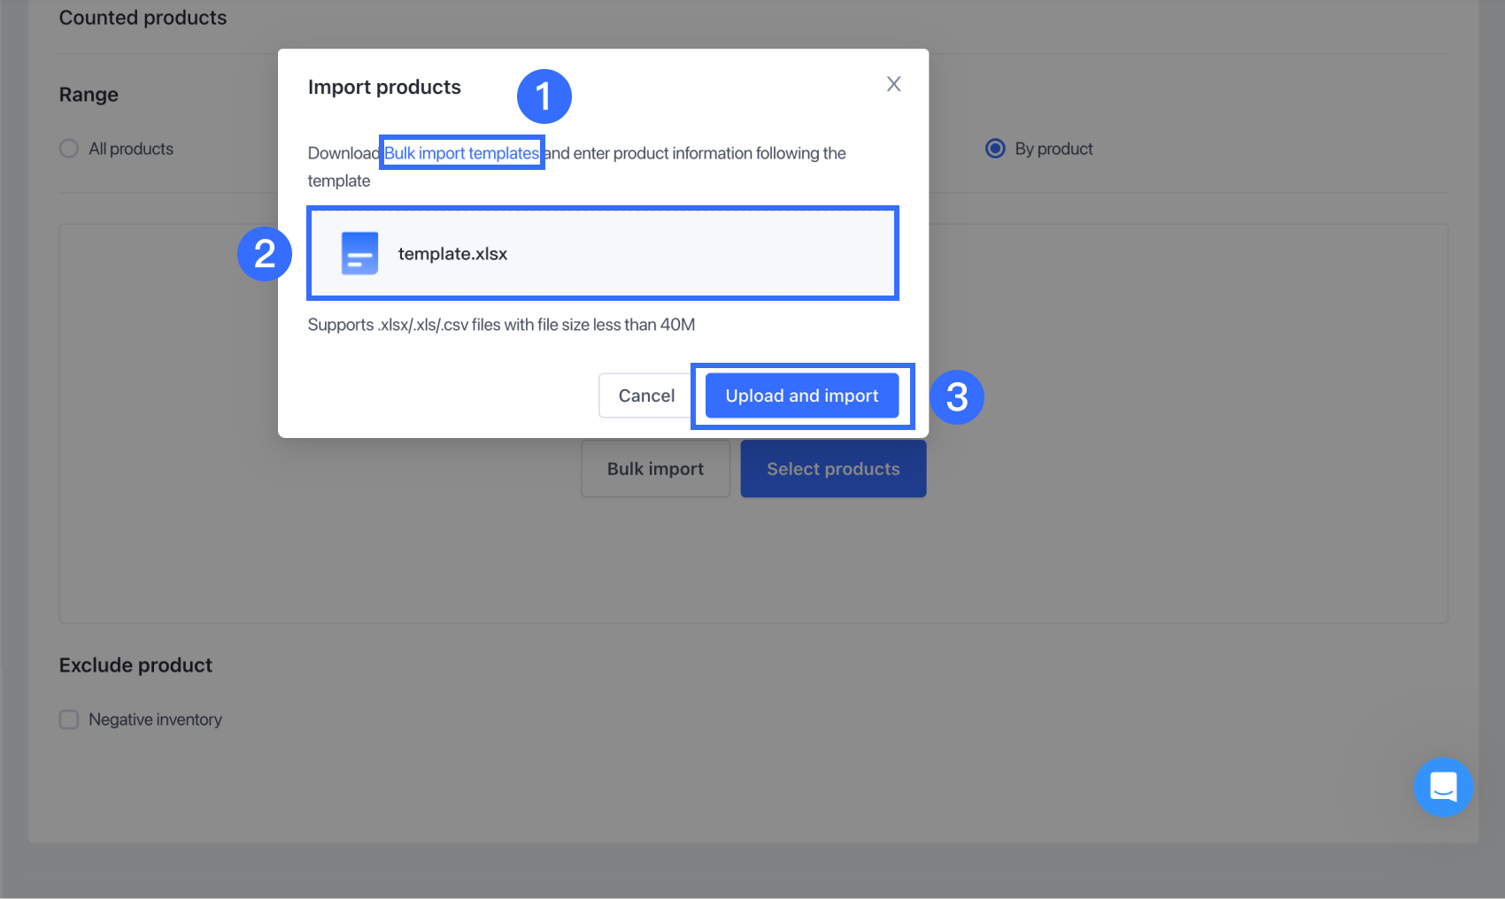Open the chat support bubble icon

coord(1443,787)
